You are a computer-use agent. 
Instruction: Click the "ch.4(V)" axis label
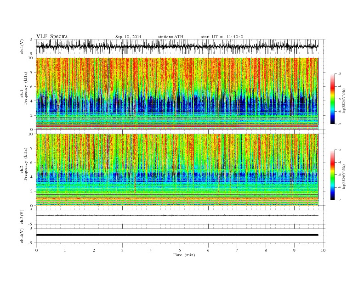22,236
